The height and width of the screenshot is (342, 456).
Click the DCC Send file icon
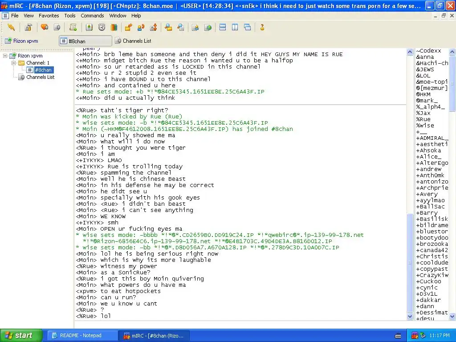coord(128,27)
